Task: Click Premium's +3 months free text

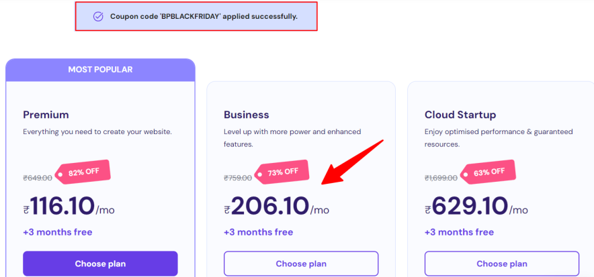Action: pos(58,232)
